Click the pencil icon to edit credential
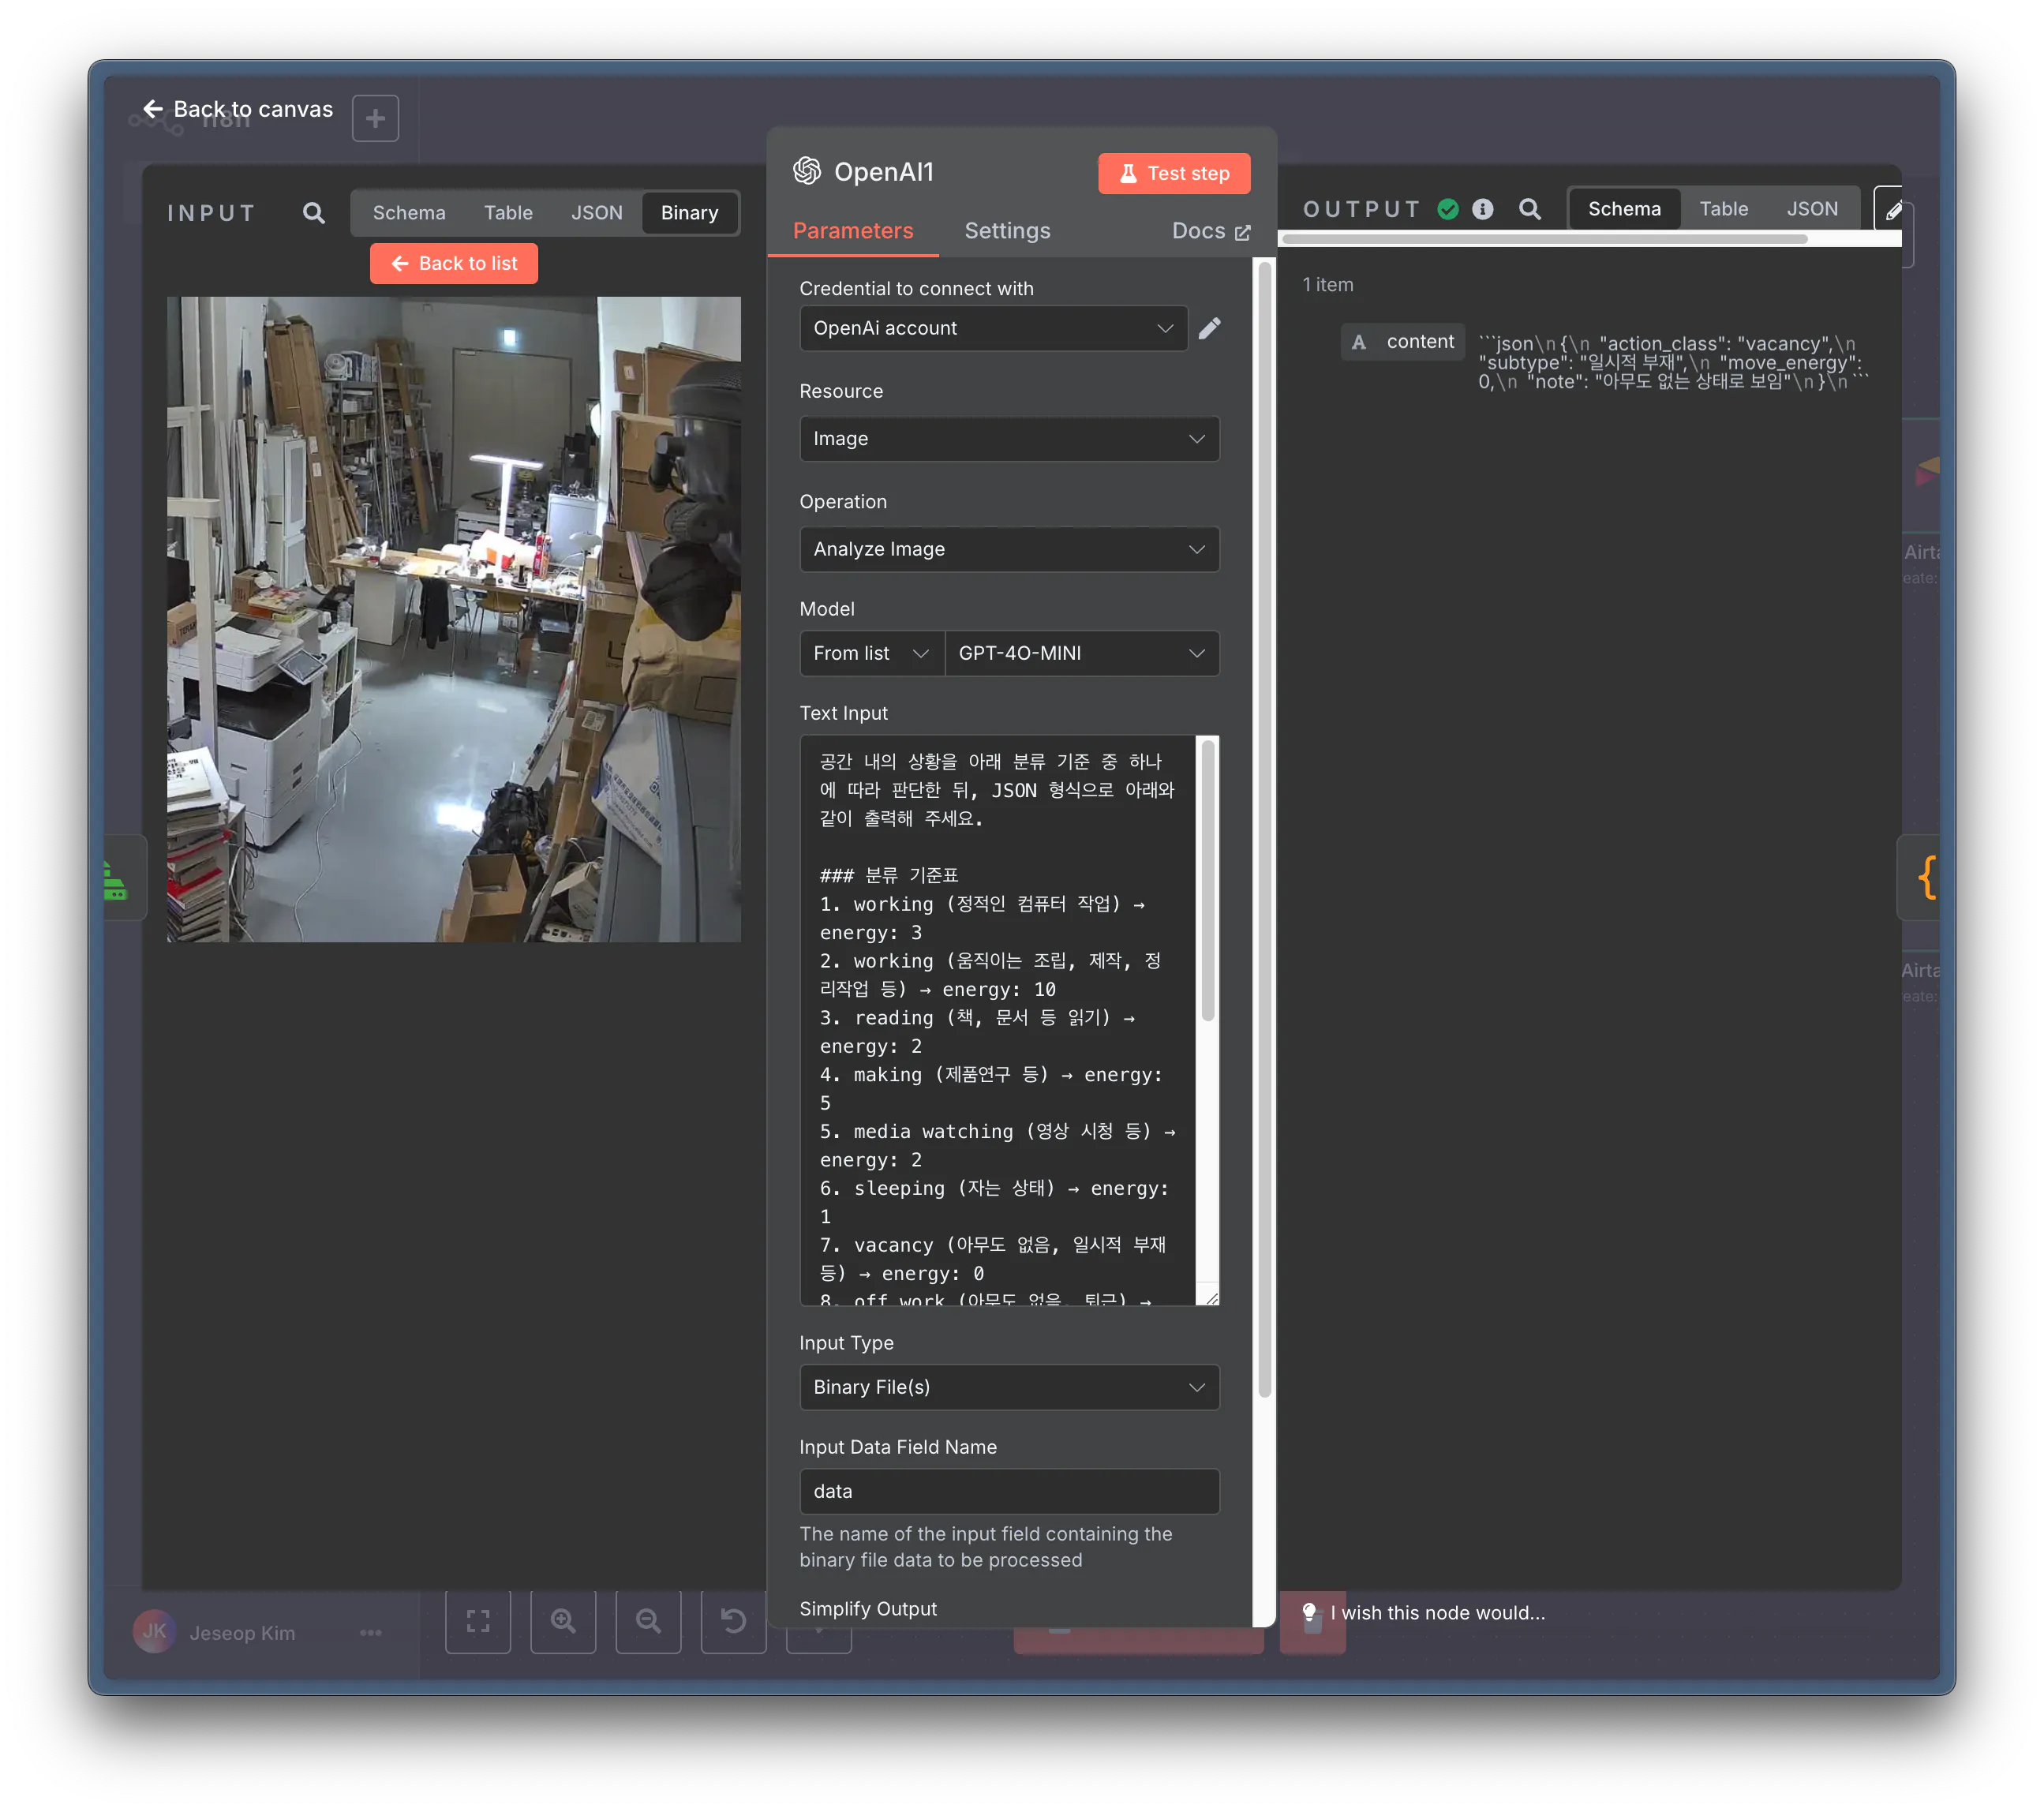The image size is (2044, 1812). (1209, 329)
